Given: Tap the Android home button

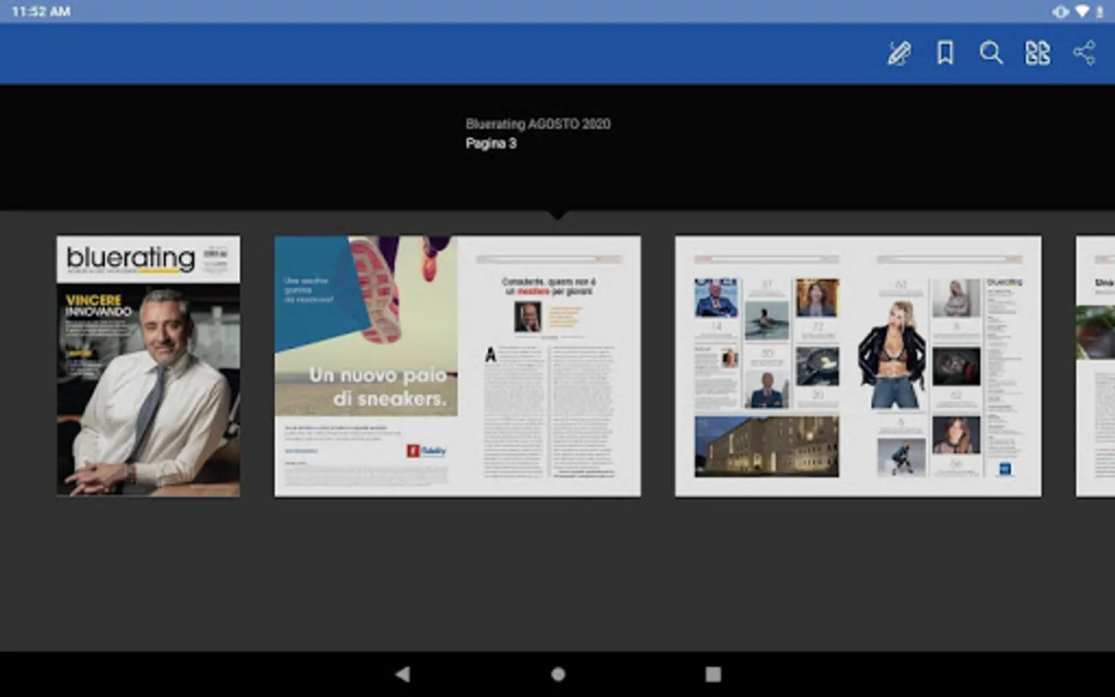Looking at the screenshot, I should point(557,675).
